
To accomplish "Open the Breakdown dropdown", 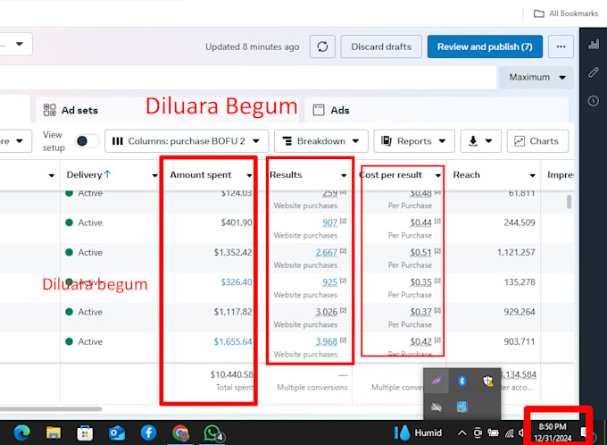I will pyautogui.click(x=321, y=141).
